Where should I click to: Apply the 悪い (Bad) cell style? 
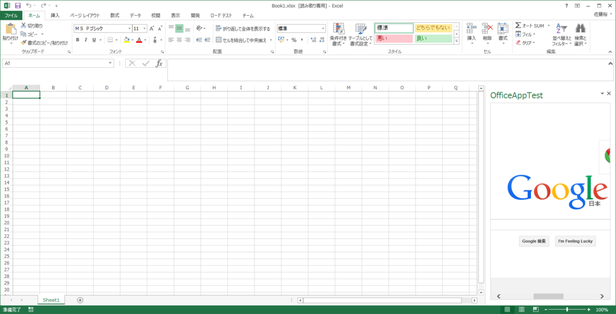[x=393, y=38]
